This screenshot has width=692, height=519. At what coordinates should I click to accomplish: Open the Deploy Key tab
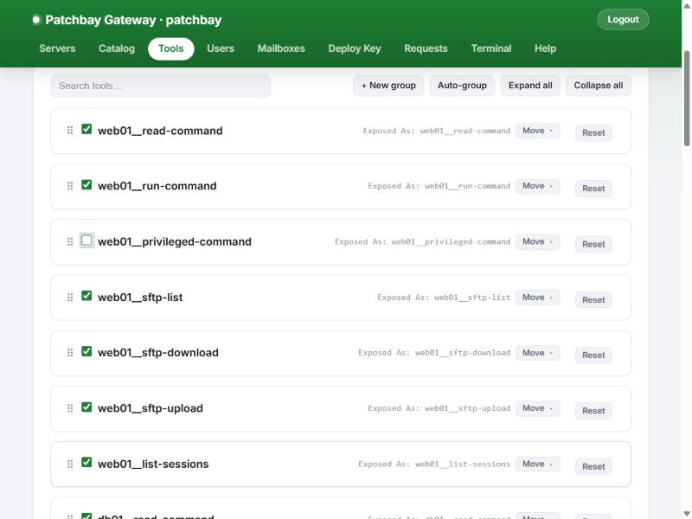coord(355,48)
